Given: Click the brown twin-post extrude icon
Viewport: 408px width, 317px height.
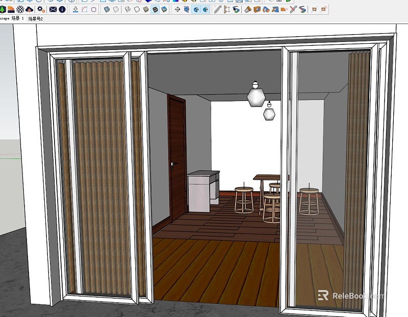Looking at the screenshot, I should 227,10.
